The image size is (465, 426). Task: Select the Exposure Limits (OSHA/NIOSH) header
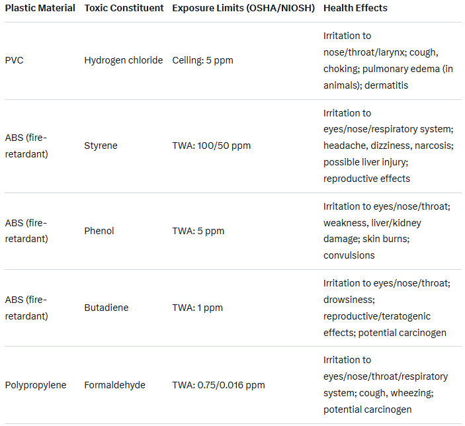[x=243, y=9]
